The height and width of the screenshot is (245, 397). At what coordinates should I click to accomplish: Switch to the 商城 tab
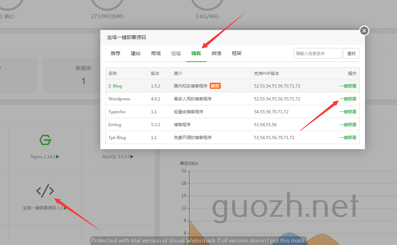(x=156, y=53)
